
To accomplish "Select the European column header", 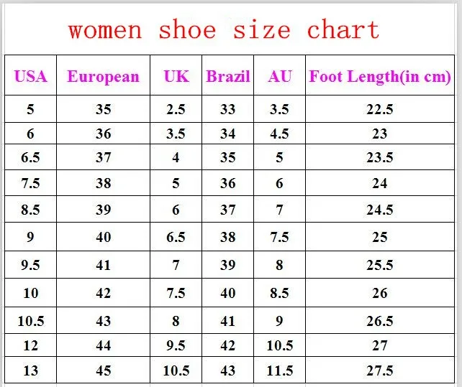I will pos(103,75).
